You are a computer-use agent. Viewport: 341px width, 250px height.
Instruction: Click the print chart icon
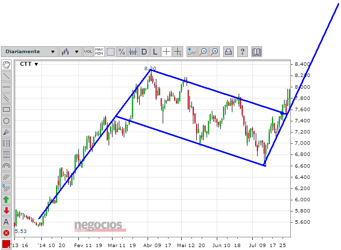tap(228, 52)
